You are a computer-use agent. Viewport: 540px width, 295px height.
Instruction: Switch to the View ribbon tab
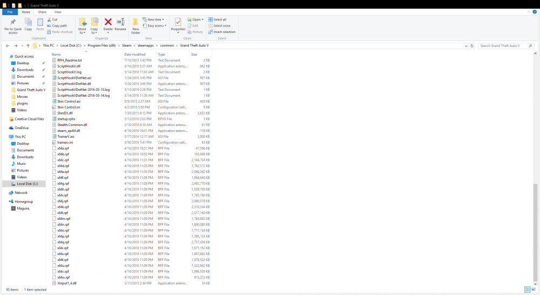pos(58,12)
